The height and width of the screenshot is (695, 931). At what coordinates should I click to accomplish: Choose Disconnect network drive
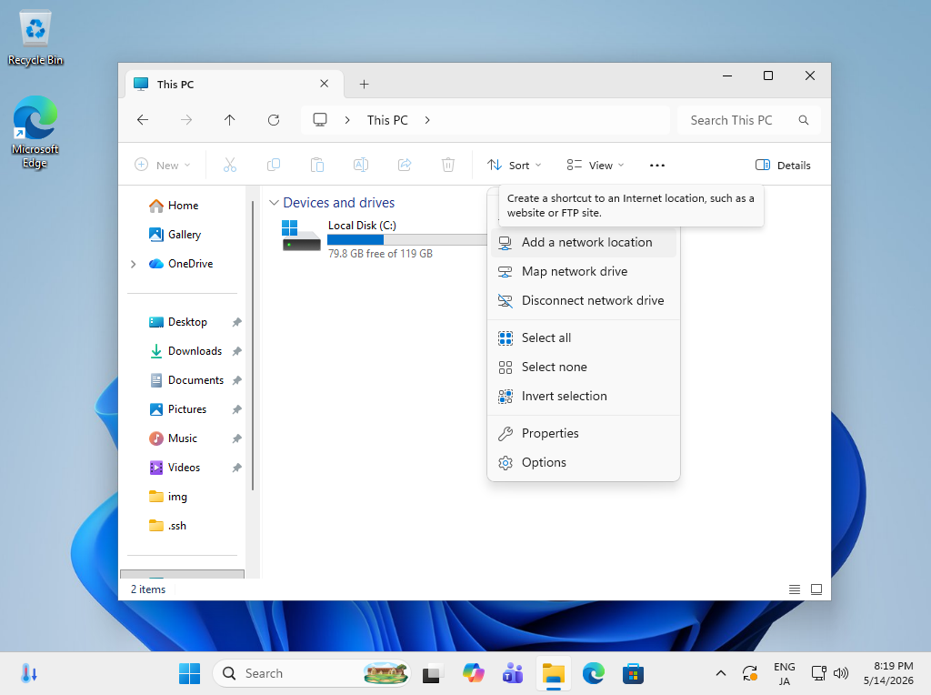[584, 300]
